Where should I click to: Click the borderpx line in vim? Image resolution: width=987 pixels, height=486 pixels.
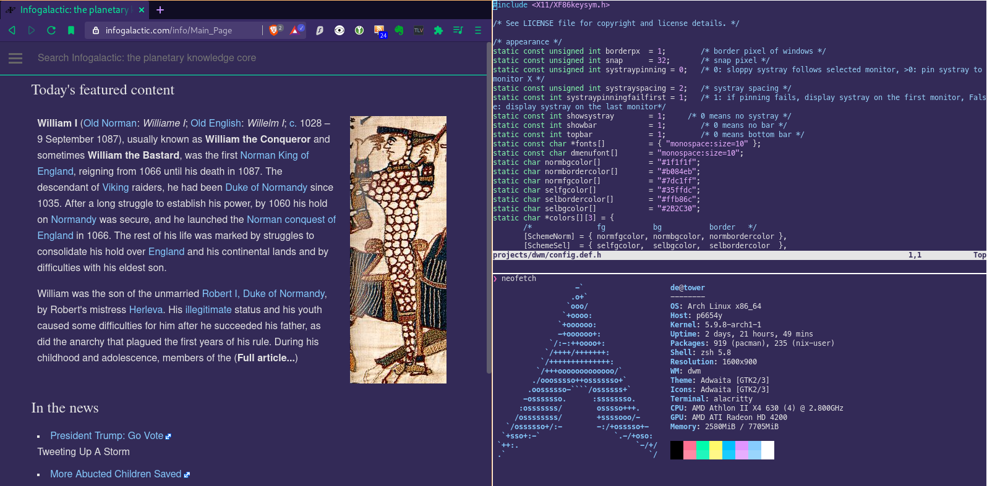coord(659,51)
